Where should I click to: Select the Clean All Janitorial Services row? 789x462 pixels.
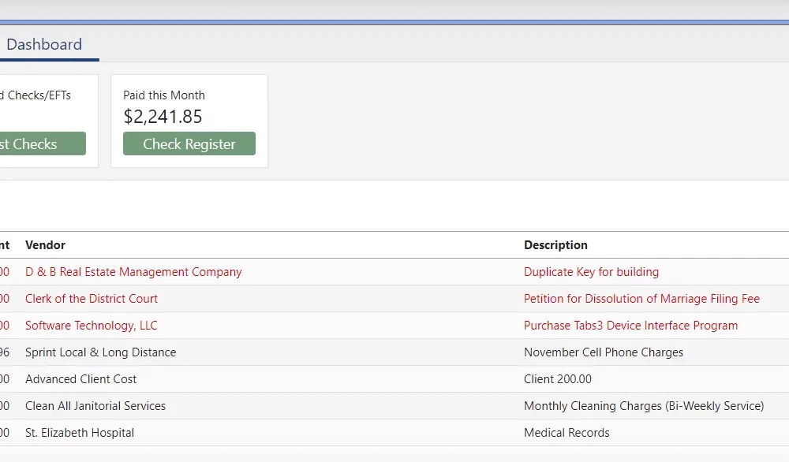pos(394,406)
